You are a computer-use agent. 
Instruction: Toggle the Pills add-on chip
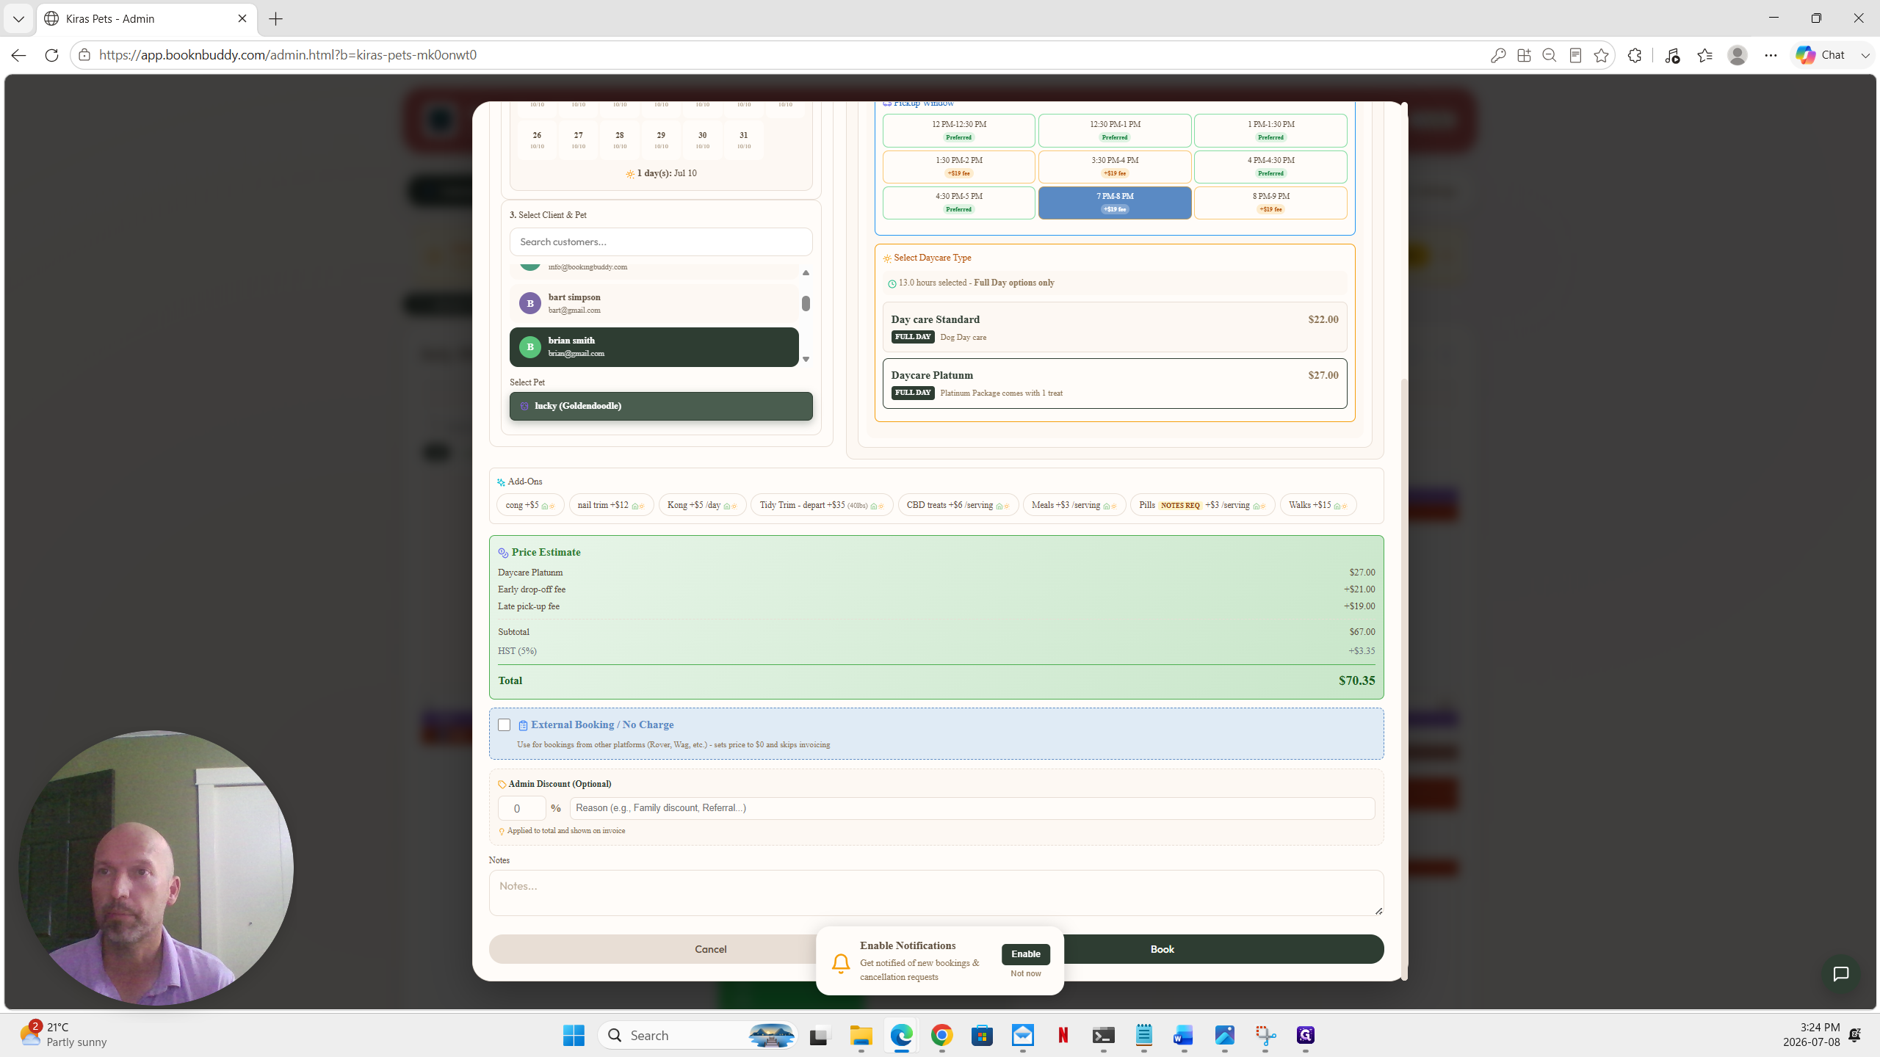1202,505
